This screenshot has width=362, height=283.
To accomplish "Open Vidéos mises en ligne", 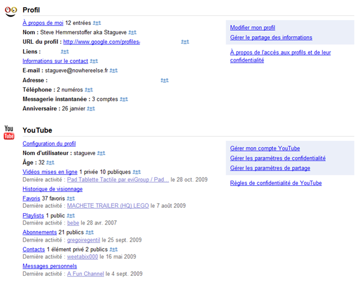I will pos(50,172).
